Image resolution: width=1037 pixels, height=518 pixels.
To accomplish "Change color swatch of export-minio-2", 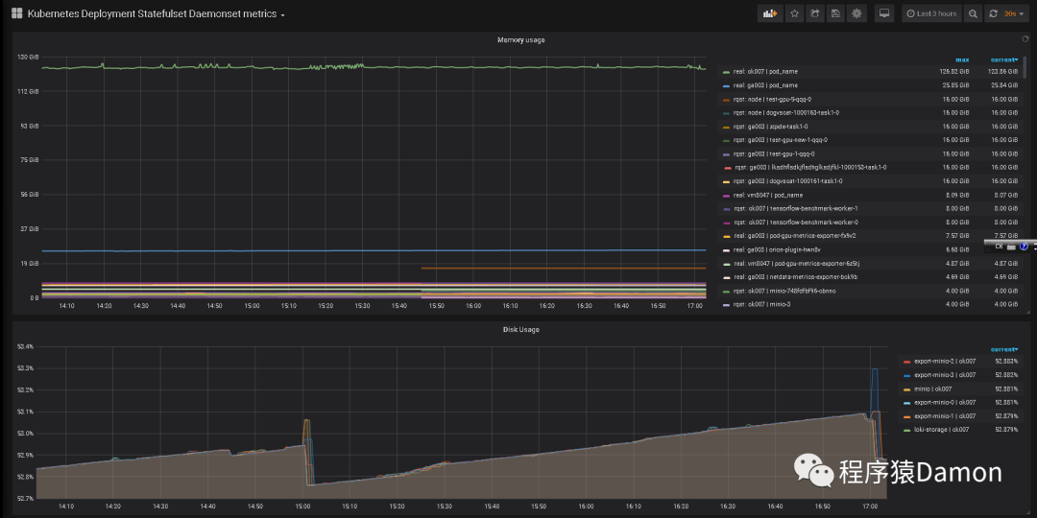I will 906,362.
